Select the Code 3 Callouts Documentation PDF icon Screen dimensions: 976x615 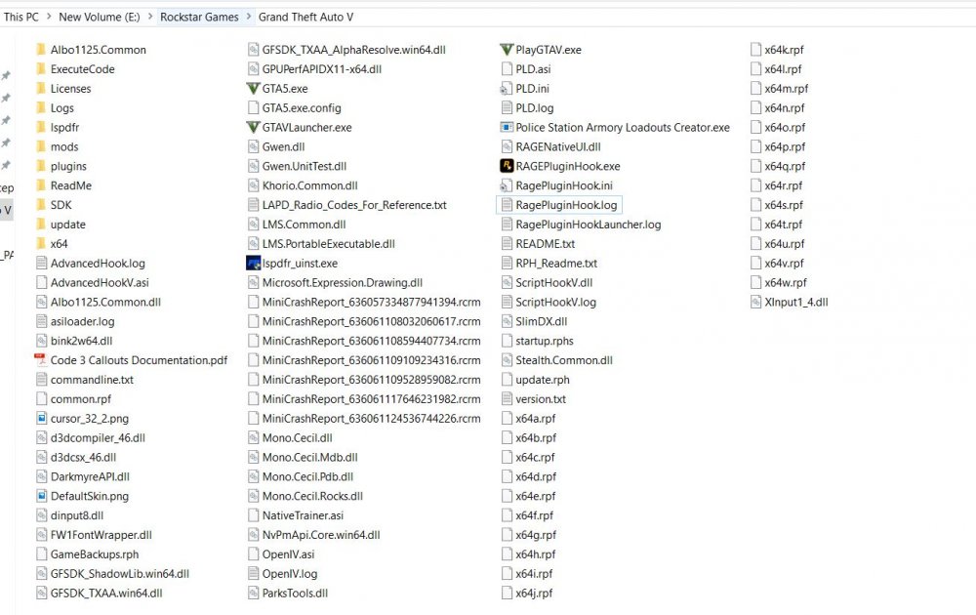41,360
